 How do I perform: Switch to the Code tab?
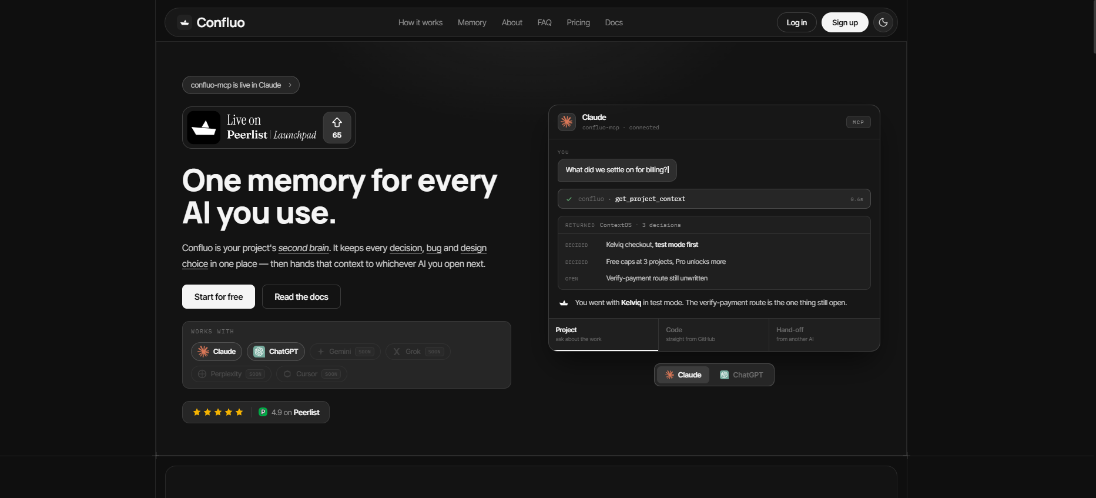[713, 334]
